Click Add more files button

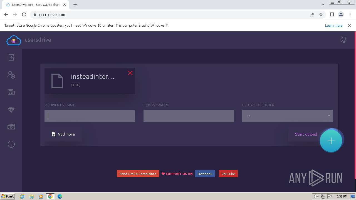point(63,134)
